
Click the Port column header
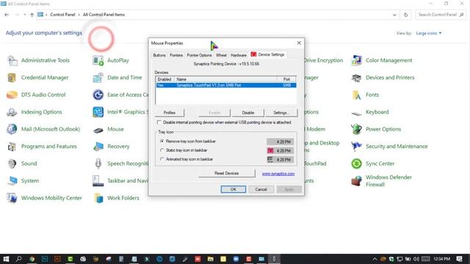click(x=286, y=79)
